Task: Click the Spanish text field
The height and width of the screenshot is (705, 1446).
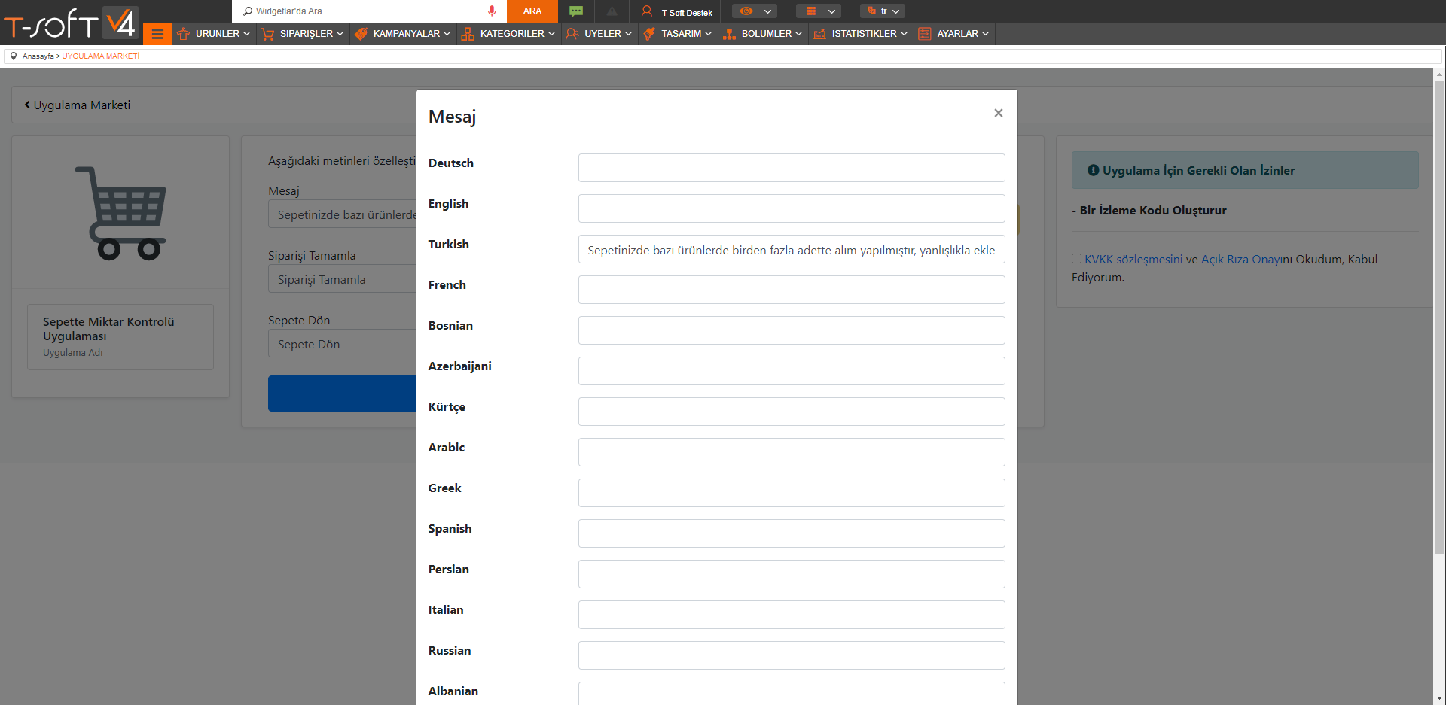Action: pyautogui.click(x=792, y=533)
